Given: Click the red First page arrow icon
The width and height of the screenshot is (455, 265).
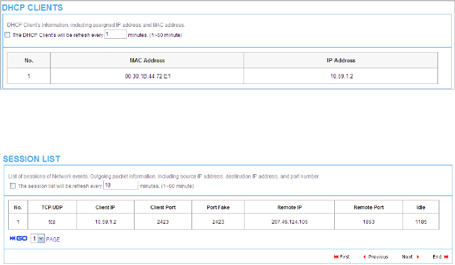Looking at the screenshot, I should point(336,257).
